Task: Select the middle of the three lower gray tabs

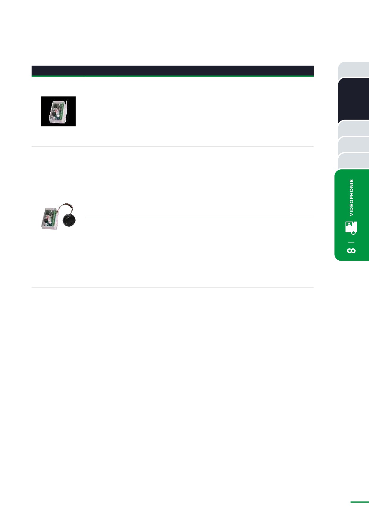Action: [x=354, y=145]
